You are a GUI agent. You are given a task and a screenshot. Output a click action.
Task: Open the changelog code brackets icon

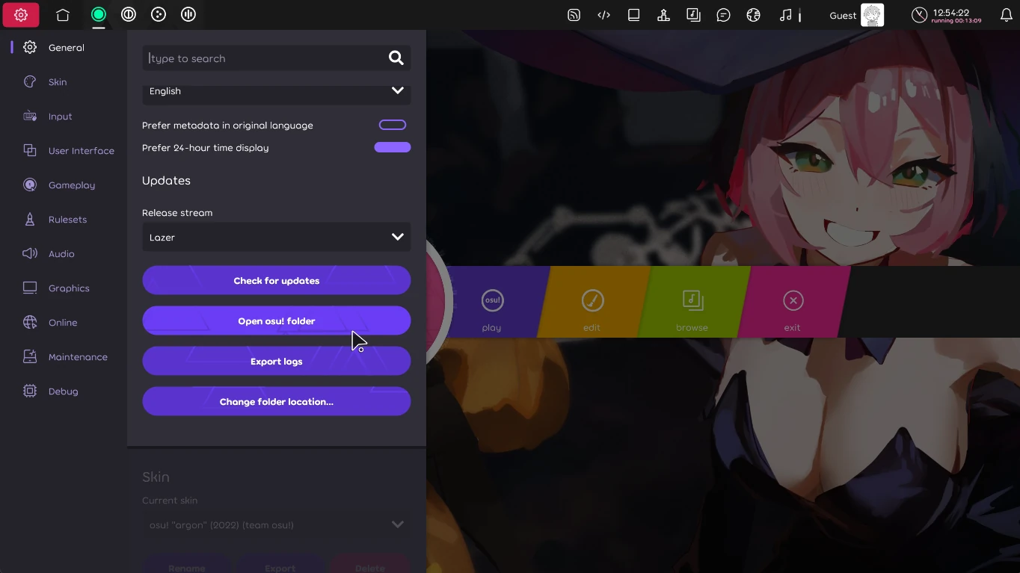coord(603,15)
